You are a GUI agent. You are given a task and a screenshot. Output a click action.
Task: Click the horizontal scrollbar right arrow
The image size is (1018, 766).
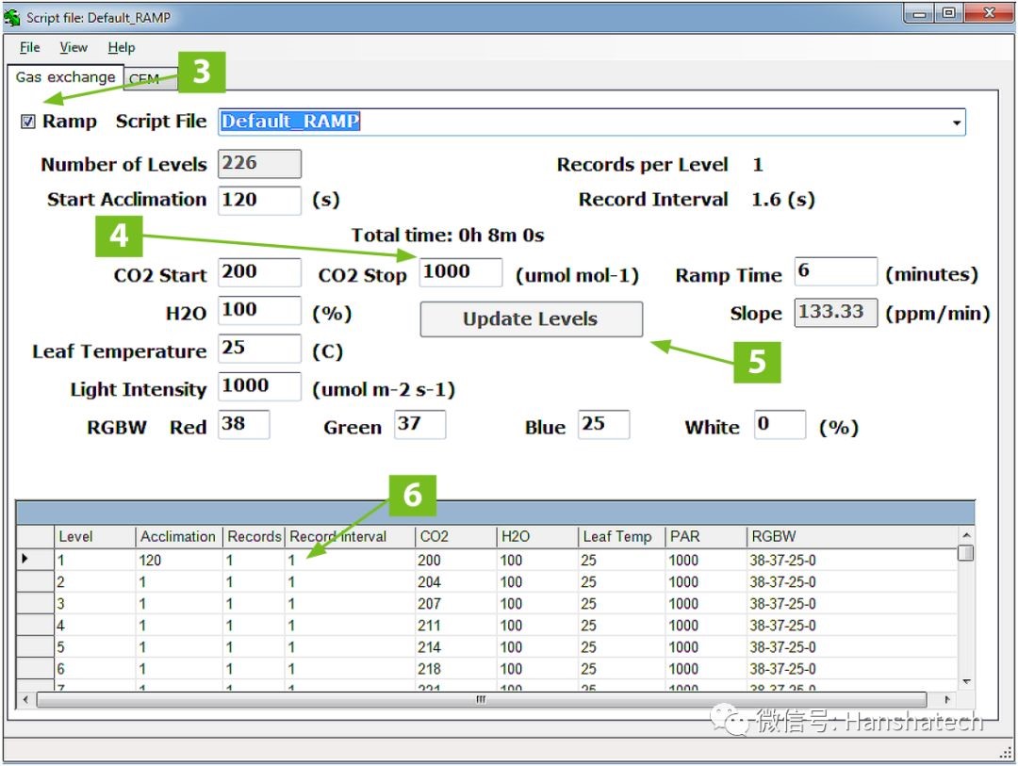(947, 700)
